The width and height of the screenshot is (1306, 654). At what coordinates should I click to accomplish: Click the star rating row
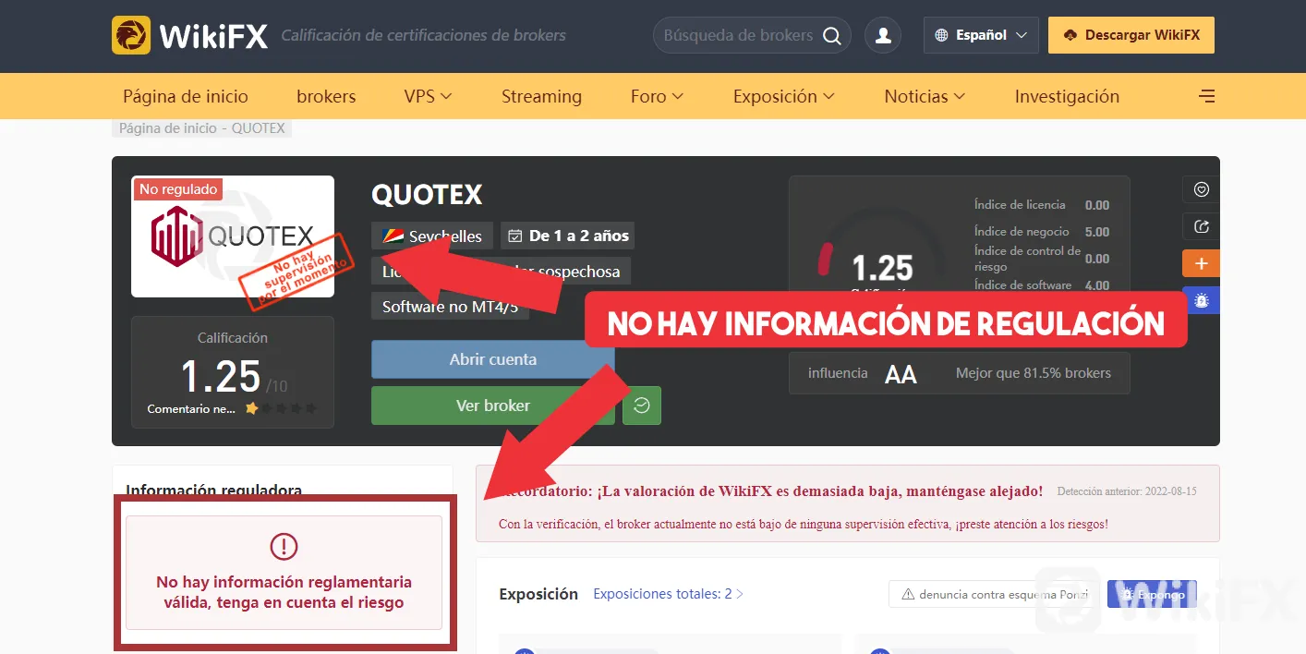pos(281,408)
